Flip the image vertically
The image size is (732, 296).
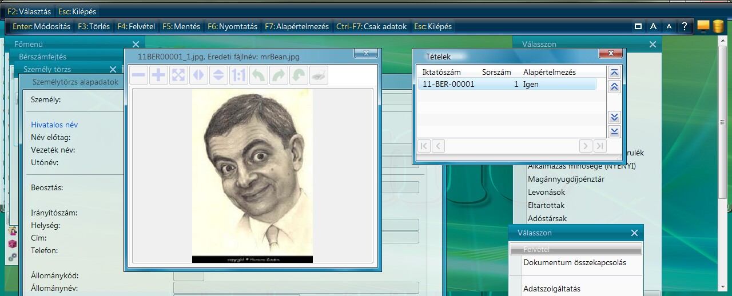click(218, 75)
